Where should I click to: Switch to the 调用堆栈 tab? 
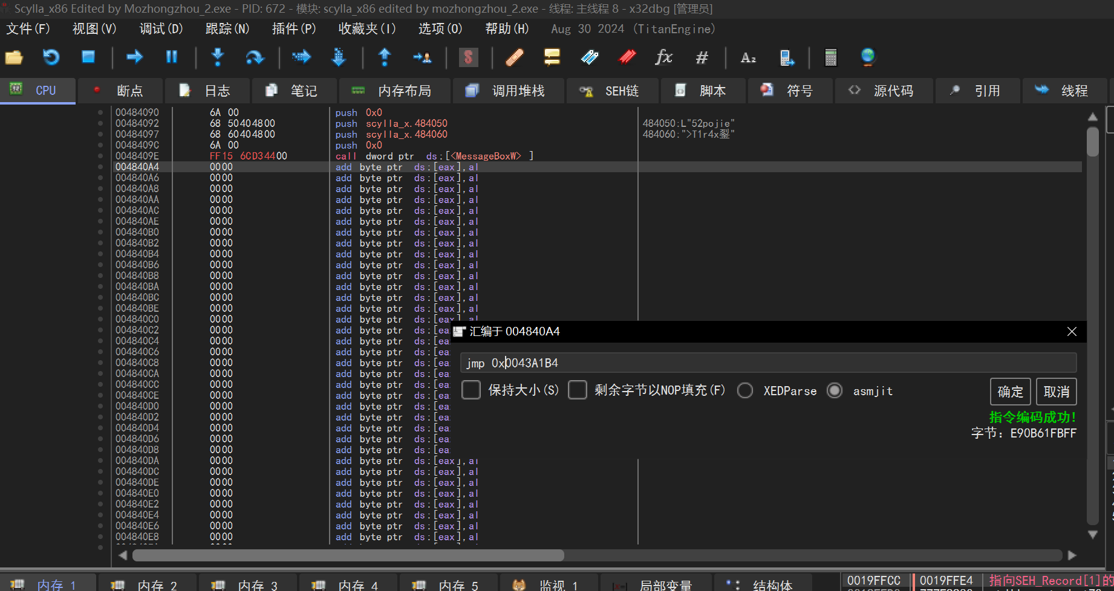click(x=508, y=91)
